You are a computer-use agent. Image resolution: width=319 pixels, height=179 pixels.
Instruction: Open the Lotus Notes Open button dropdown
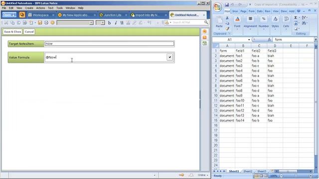[9, 15]
